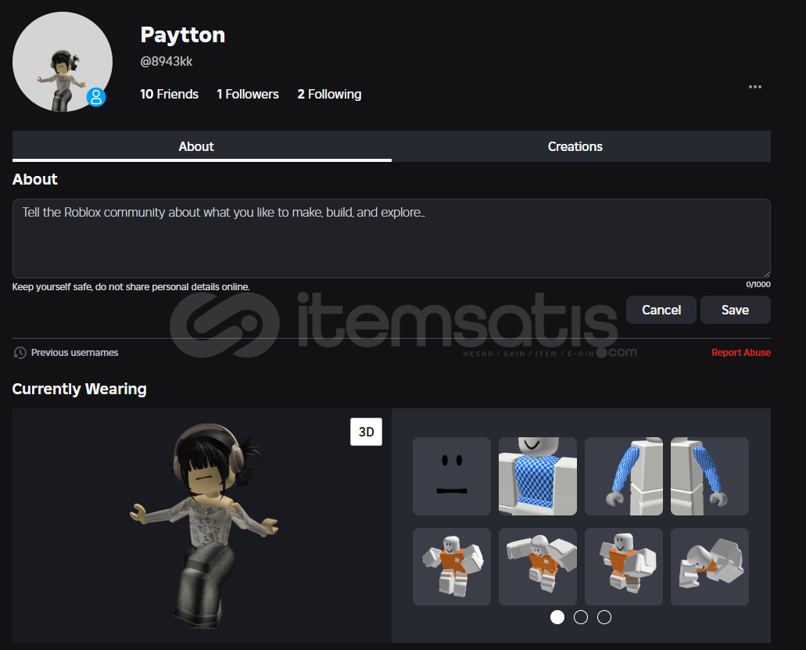806x650 pixels.
Task: Click the 'Keep yourself safe' notice text
Action: [131, 287]
